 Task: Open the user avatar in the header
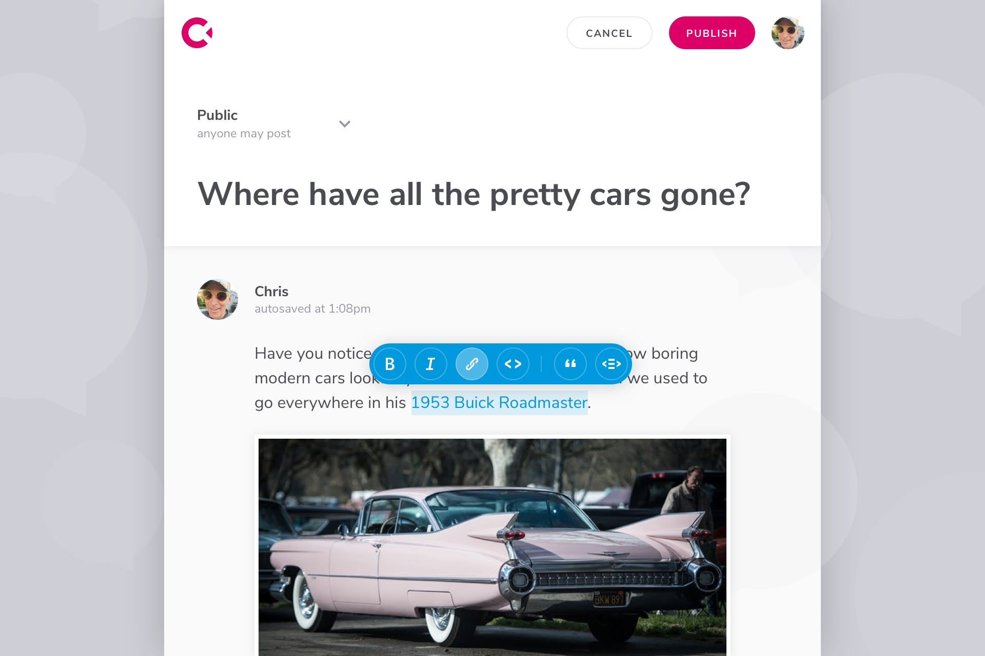click(788, 33)
